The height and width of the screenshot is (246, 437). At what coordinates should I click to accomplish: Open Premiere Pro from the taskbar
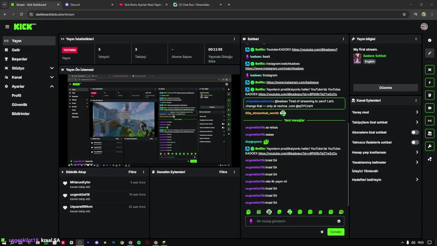(x=88, y=243)
